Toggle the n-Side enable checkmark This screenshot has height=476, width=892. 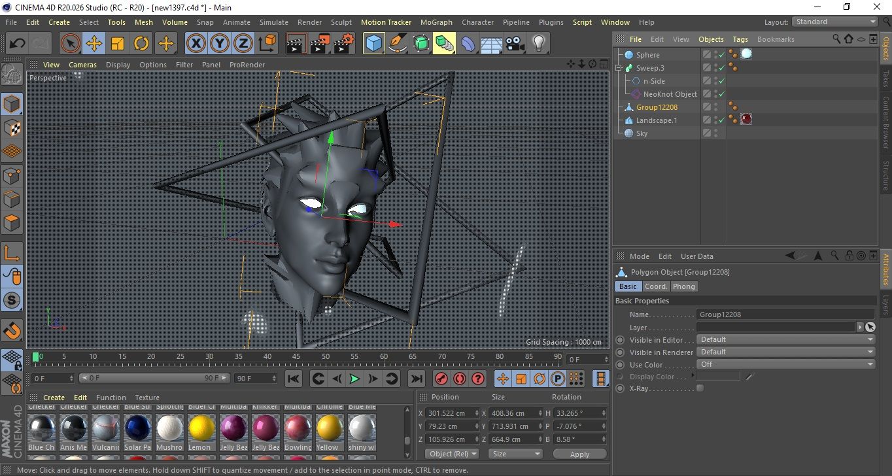[x=722, y=81]
